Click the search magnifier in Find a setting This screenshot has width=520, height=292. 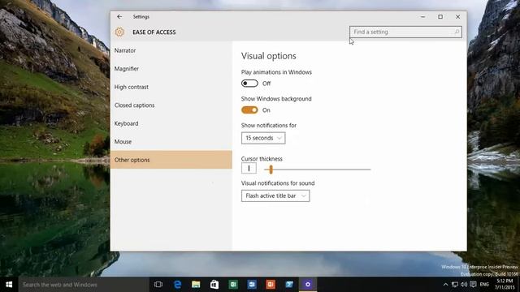[457, 32]
